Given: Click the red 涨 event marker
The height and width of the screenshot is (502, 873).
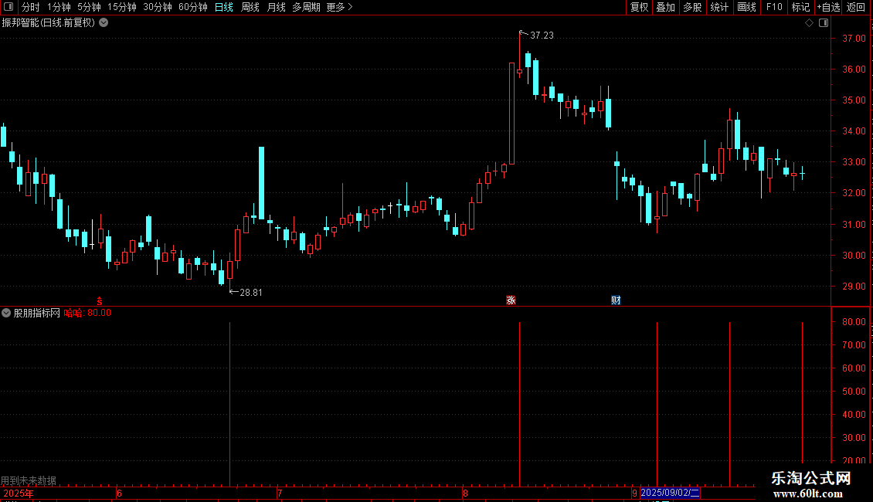Looking at the screenshot, I should click(511, 300).
